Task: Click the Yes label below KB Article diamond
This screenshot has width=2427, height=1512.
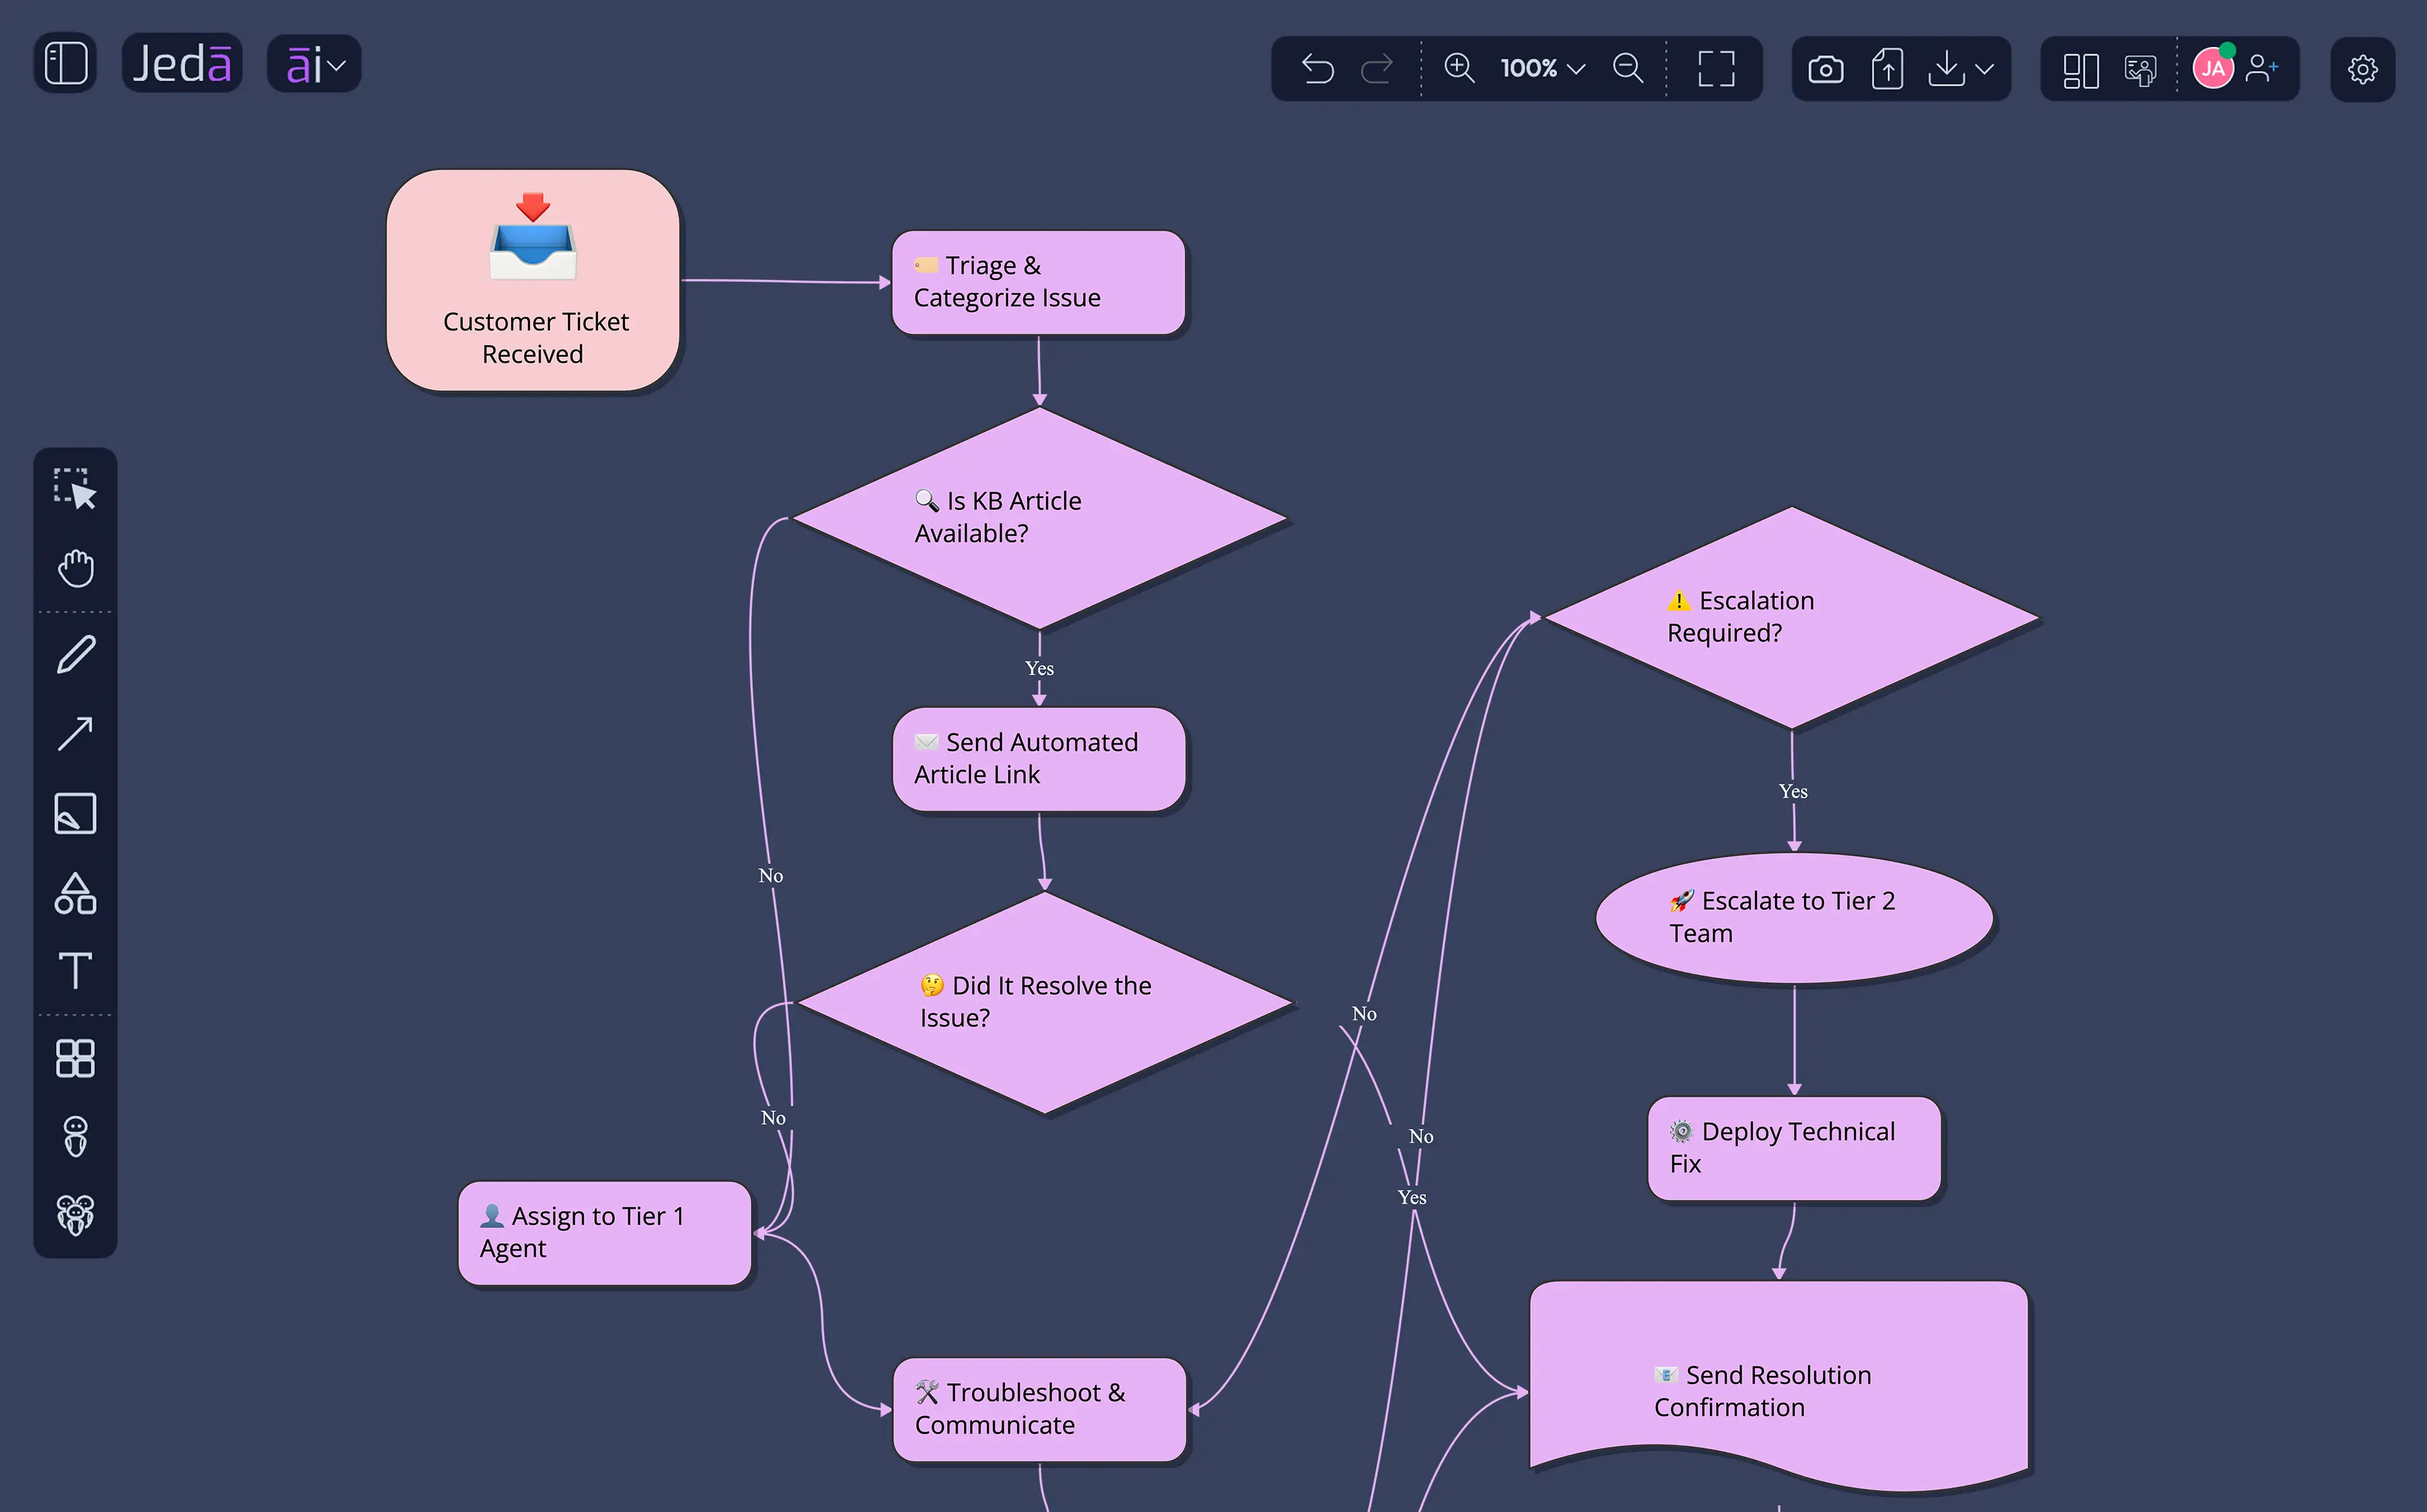Action: (1039, 668)
